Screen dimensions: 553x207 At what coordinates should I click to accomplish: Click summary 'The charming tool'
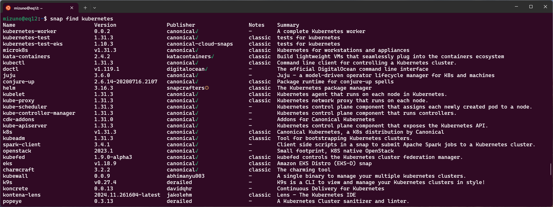click(304, 170)
